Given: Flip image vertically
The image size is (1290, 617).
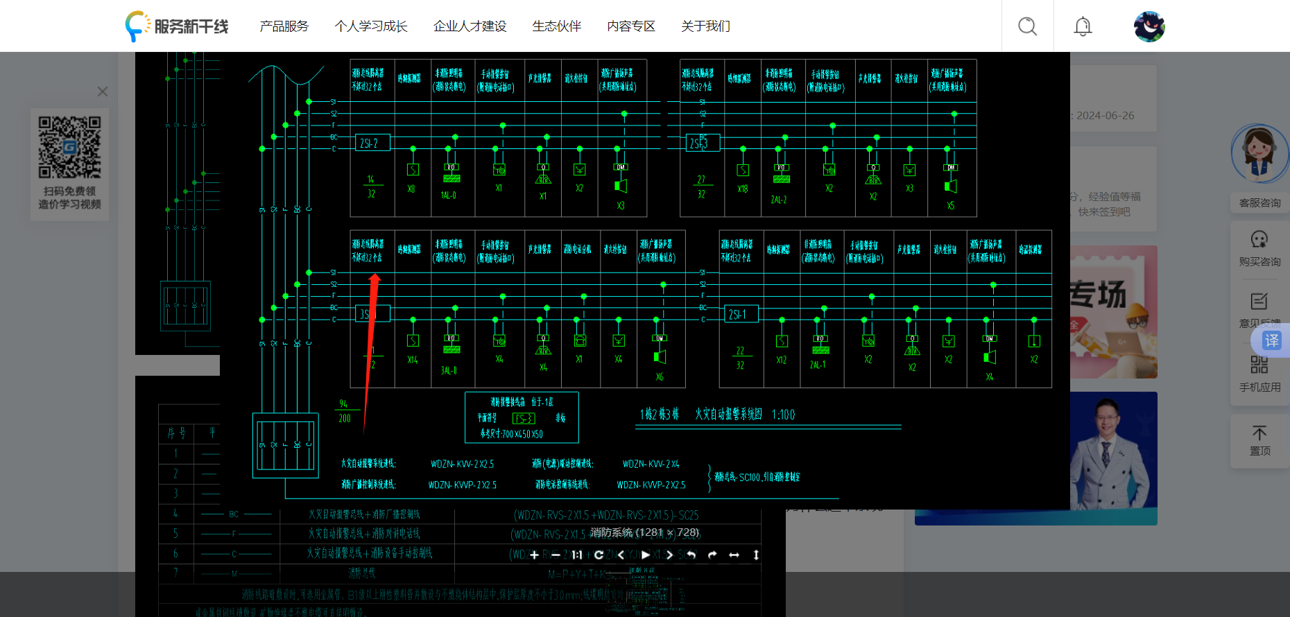Looking at the screenshot, I should point(756,555).
